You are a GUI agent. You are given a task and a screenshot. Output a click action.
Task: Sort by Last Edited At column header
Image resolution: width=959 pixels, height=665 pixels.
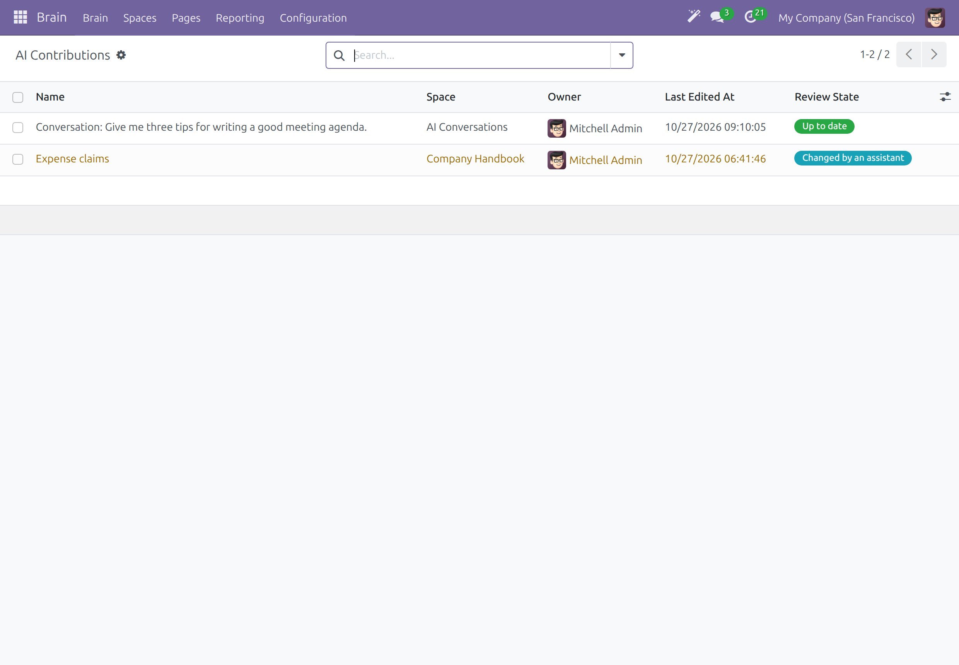(700, 97)
